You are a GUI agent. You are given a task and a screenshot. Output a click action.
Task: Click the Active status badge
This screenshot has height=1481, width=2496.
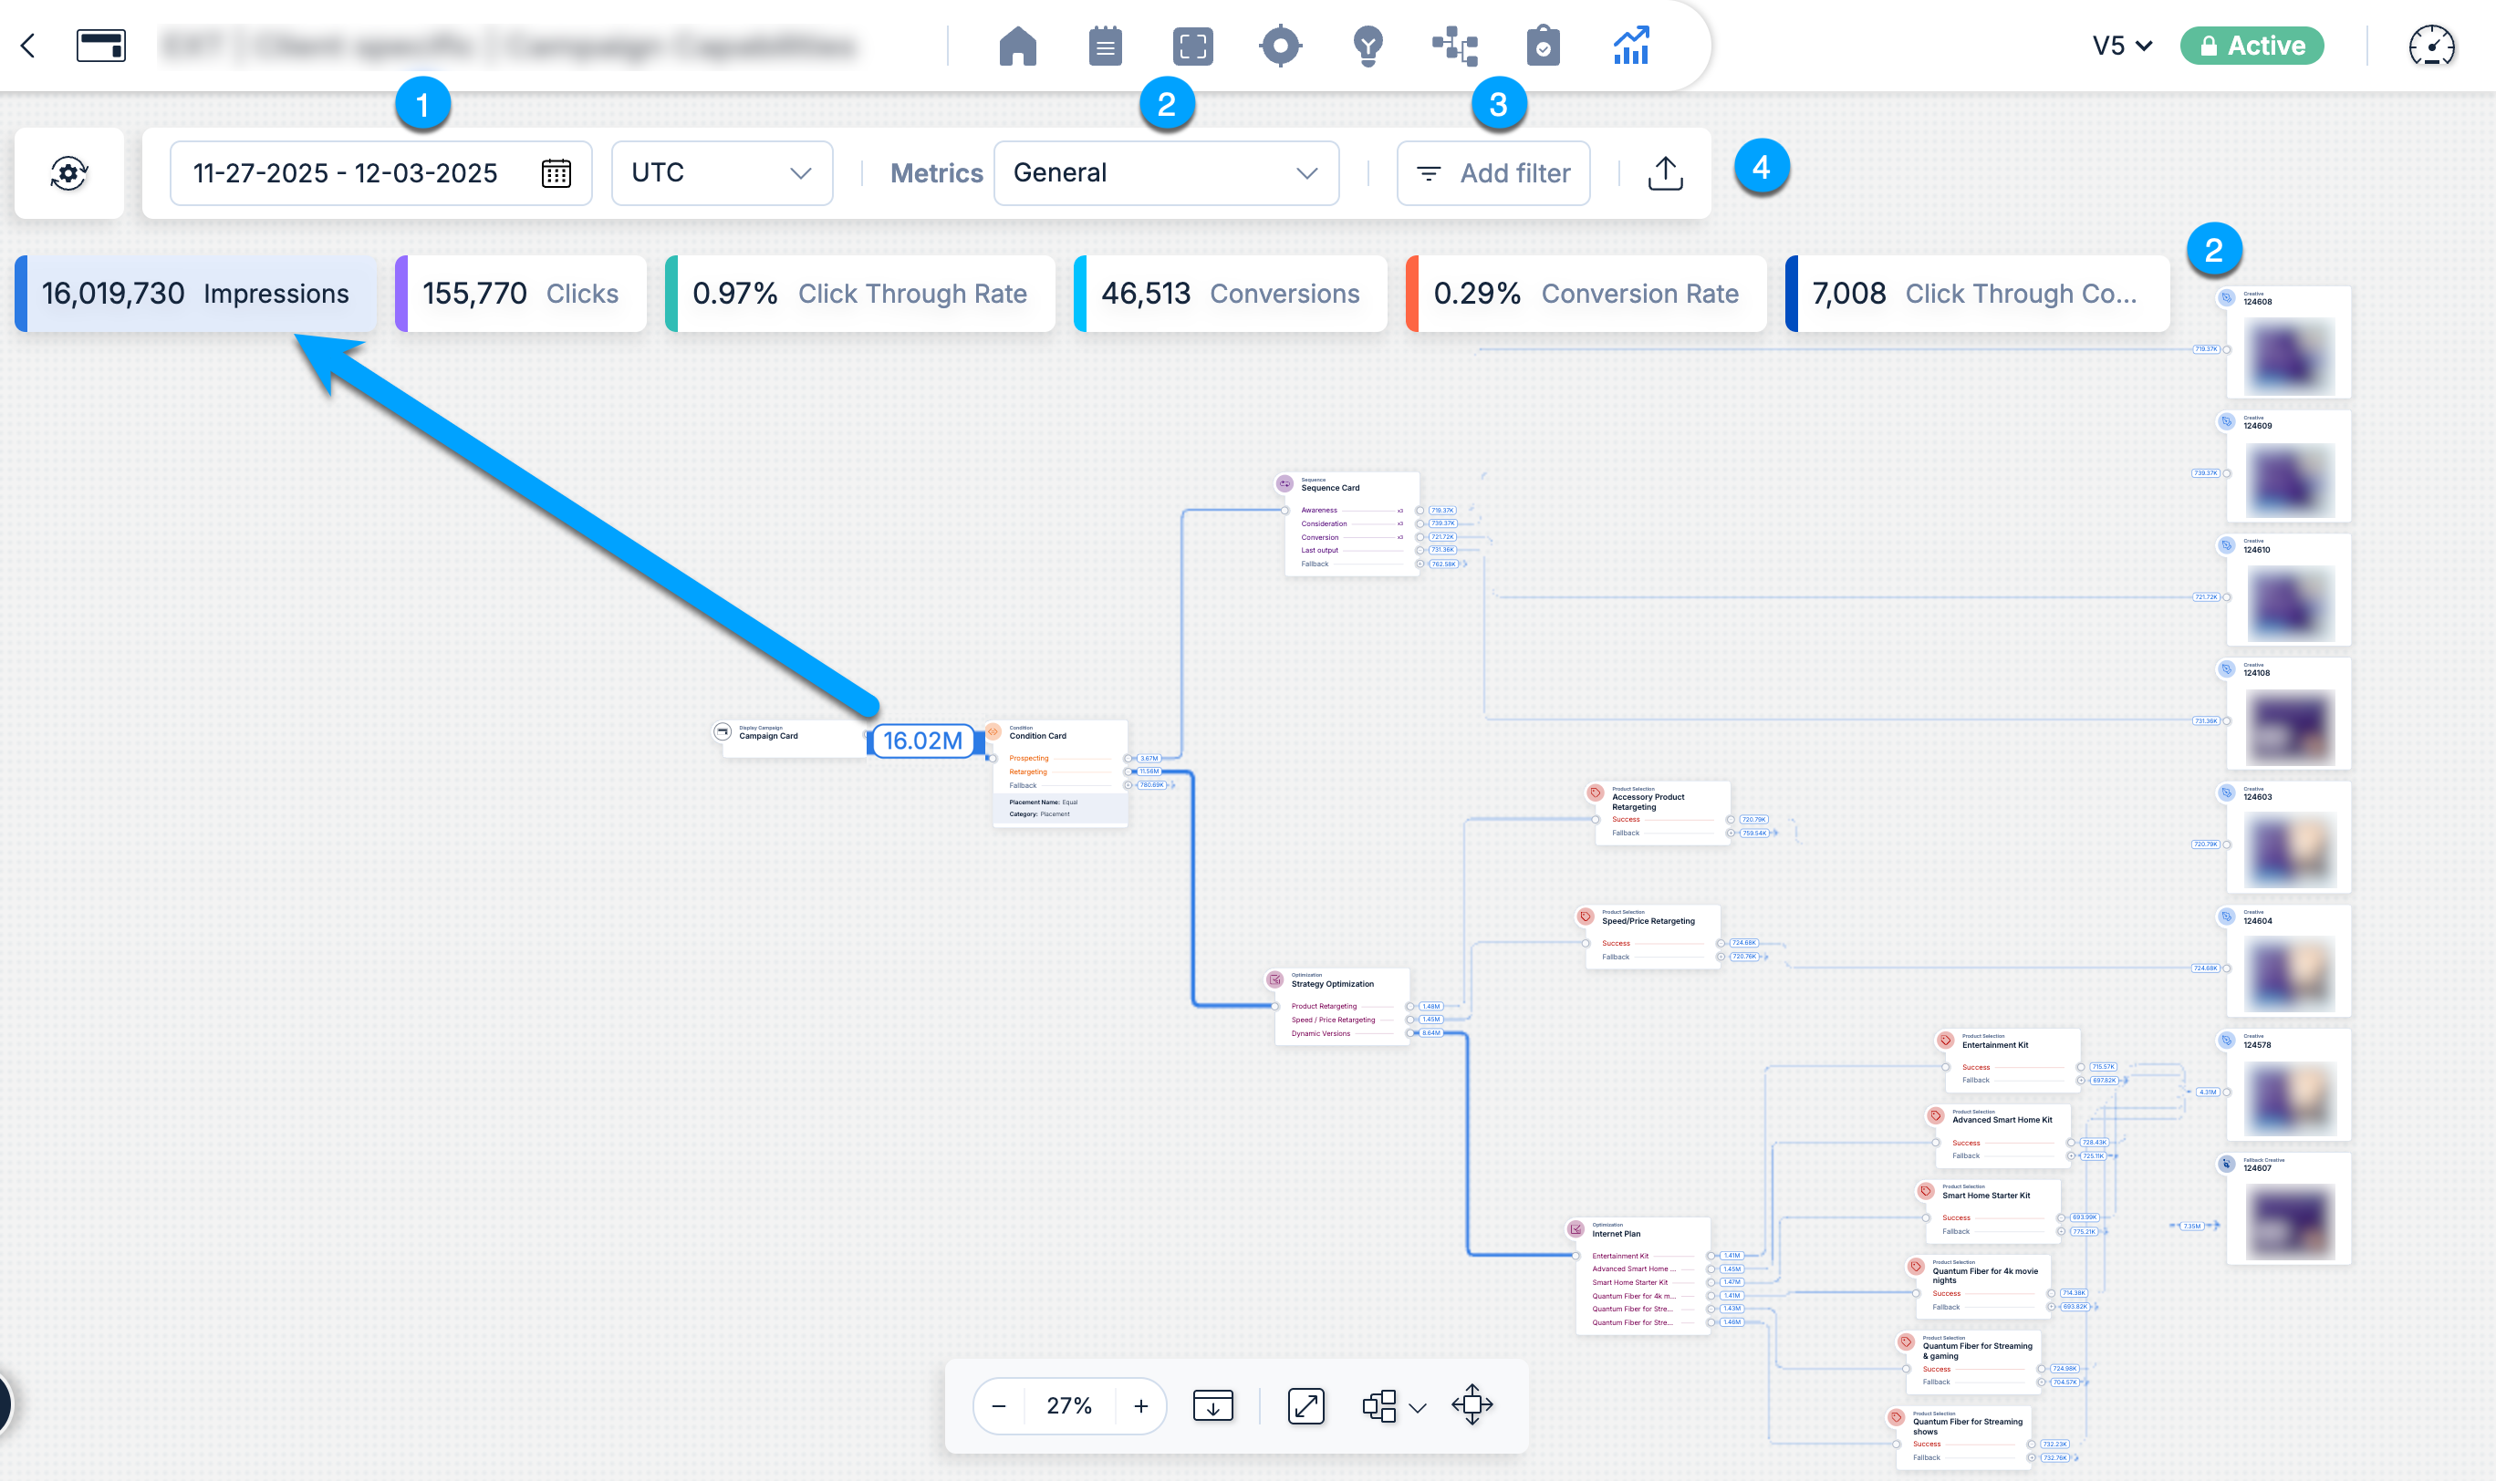[x=2252, y=46]
